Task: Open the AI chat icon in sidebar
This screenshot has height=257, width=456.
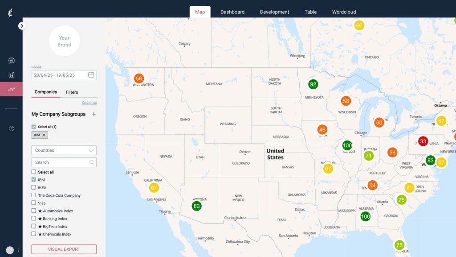Action: click(12, 61)
